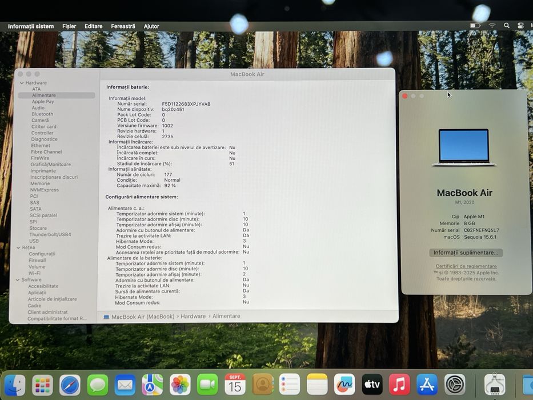Open Spotlight search magnifier icon
This screenshot has width=533, height=400.
click(507, 26)
